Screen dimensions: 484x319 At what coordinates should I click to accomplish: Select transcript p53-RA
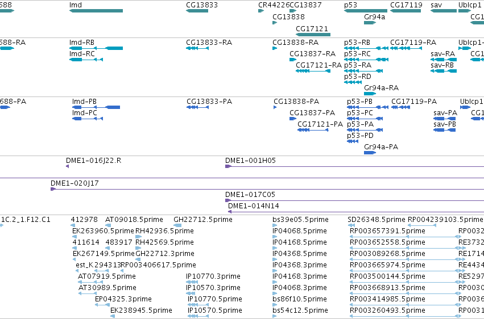tap(363, 71)
